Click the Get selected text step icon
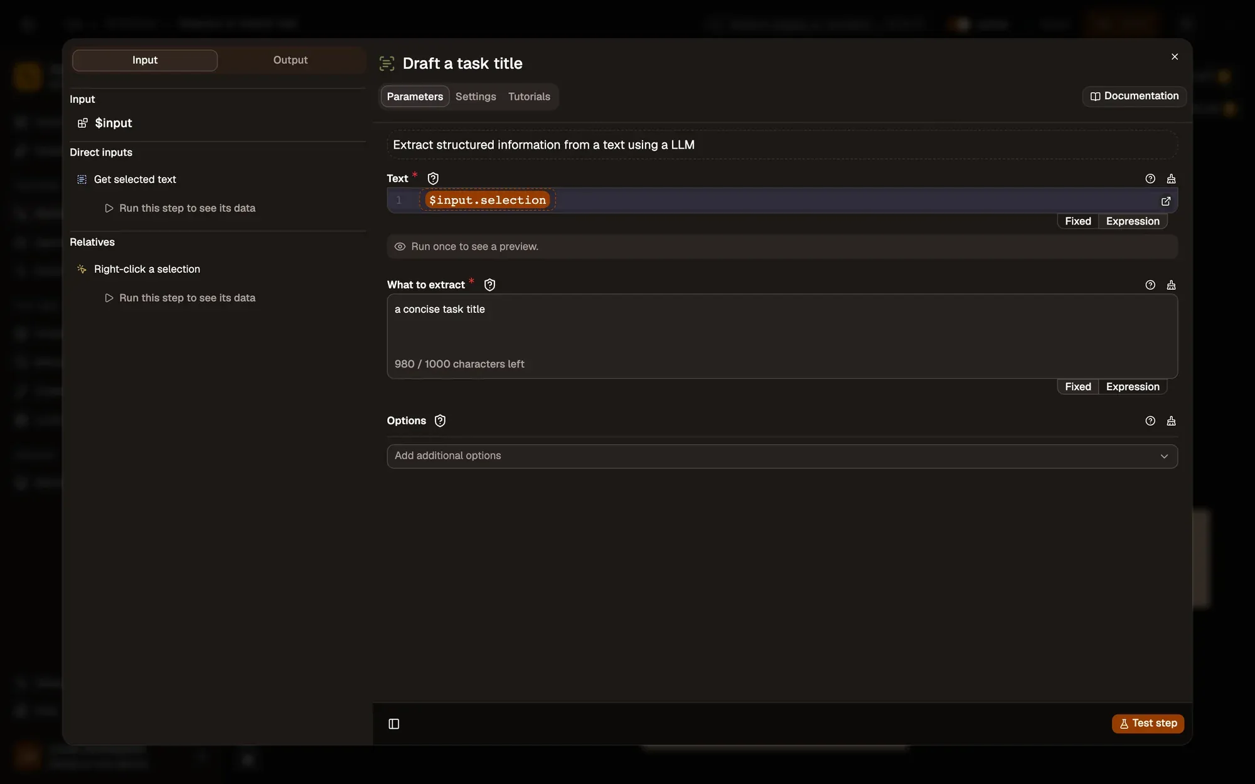Screen dimensions: 1255x784 click(x=82, y=179)
